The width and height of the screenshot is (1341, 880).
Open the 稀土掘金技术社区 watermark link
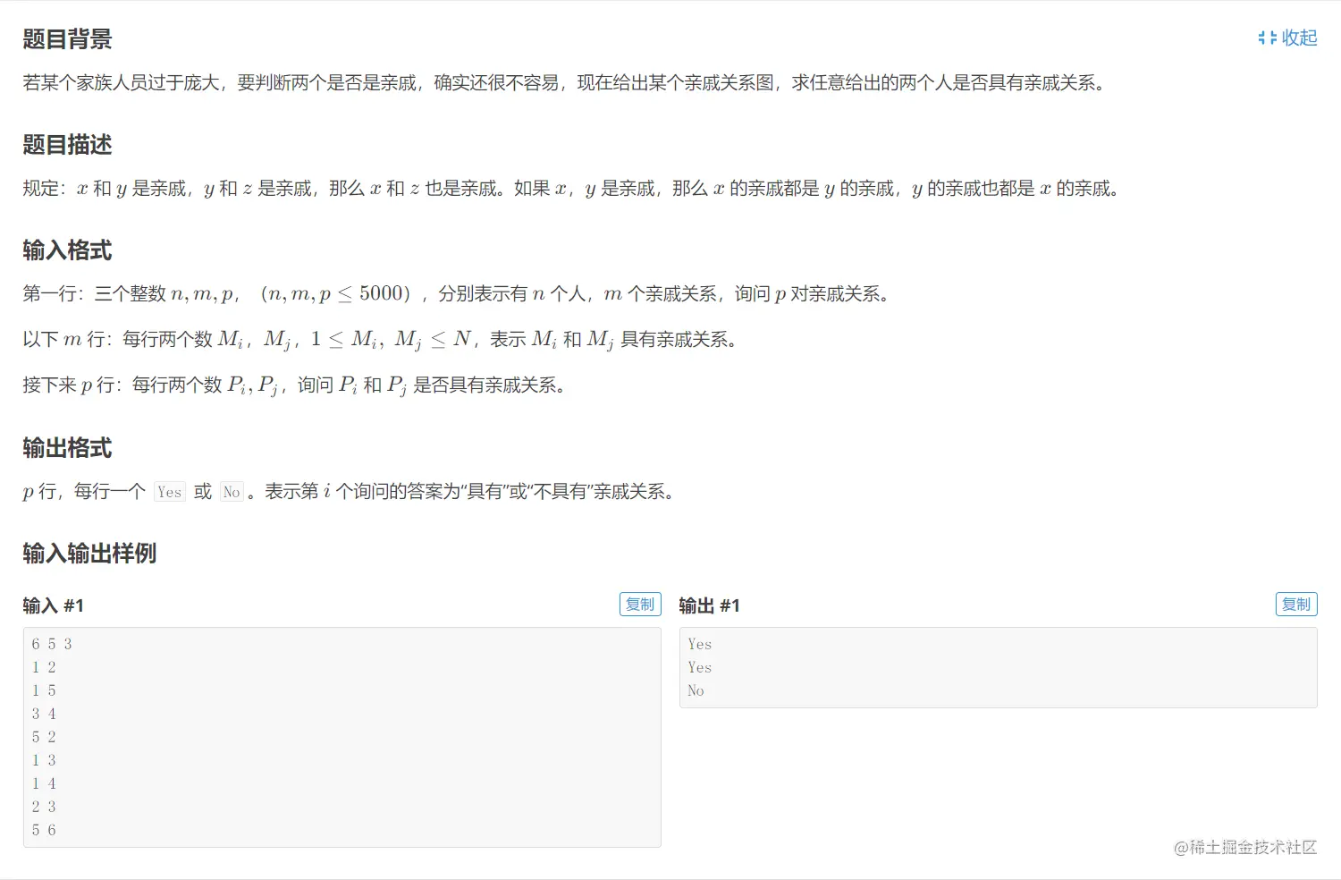click(1243, 847)
